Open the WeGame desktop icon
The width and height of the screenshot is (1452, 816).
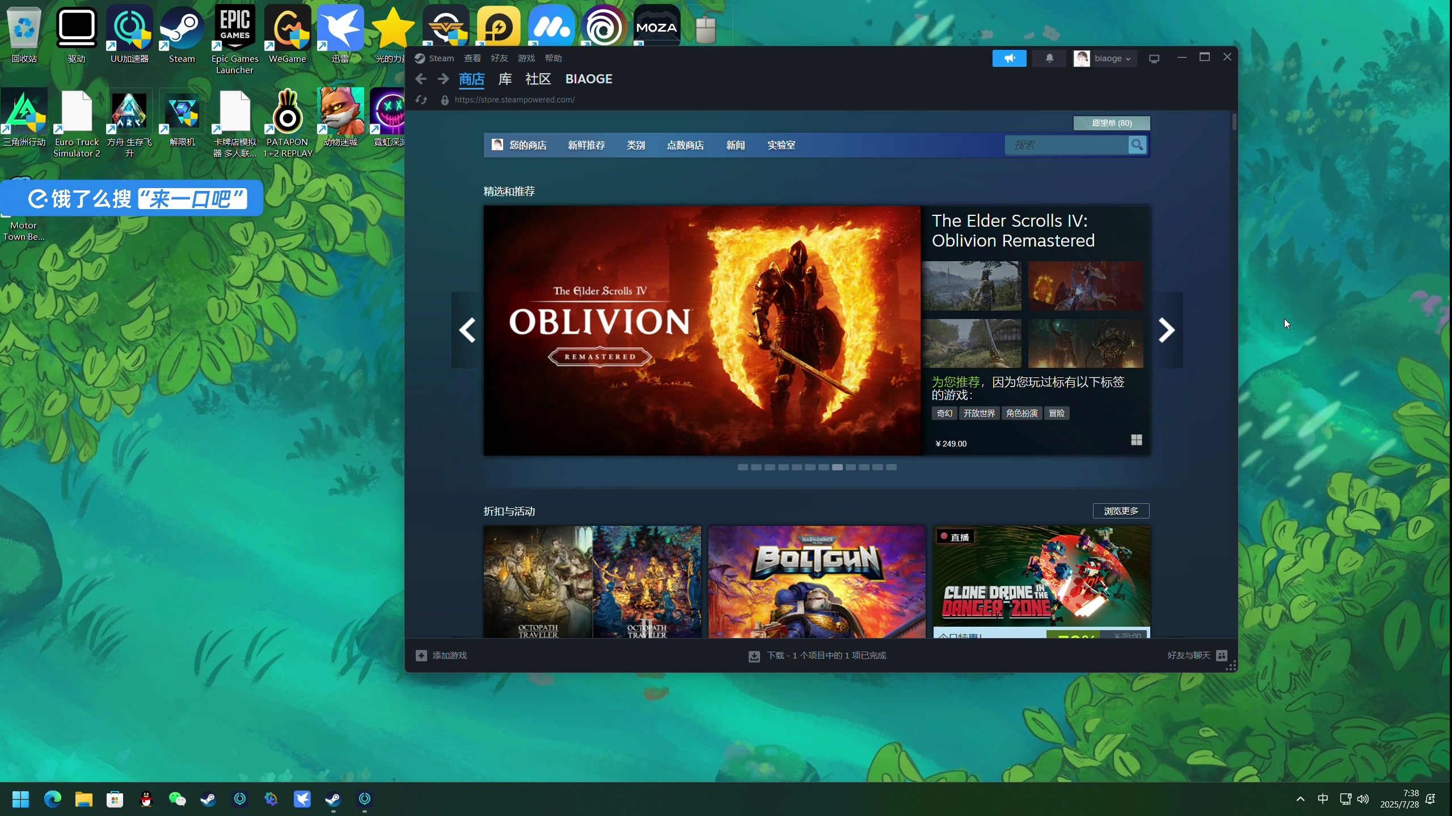[x=288, y=34]
